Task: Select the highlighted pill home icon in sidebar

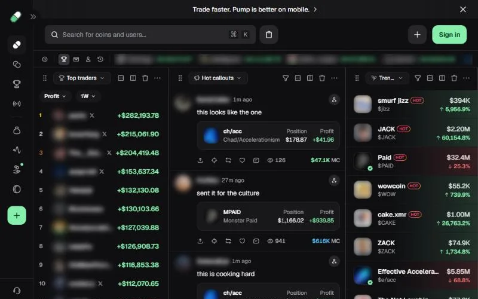Action: (x=17, y=45)
